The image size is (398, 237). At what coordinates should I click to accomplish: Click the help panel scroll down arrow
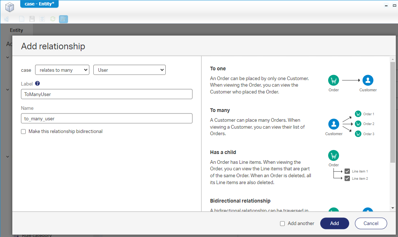coord(393,208)
